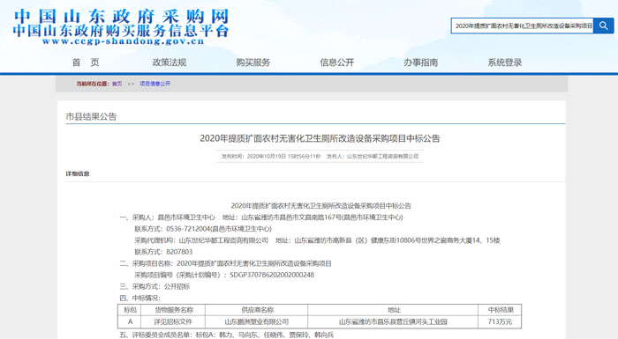Click the announcement title heading
Image resolution: width=618 pixels, height=339 pixels.
tap(320, 138)
